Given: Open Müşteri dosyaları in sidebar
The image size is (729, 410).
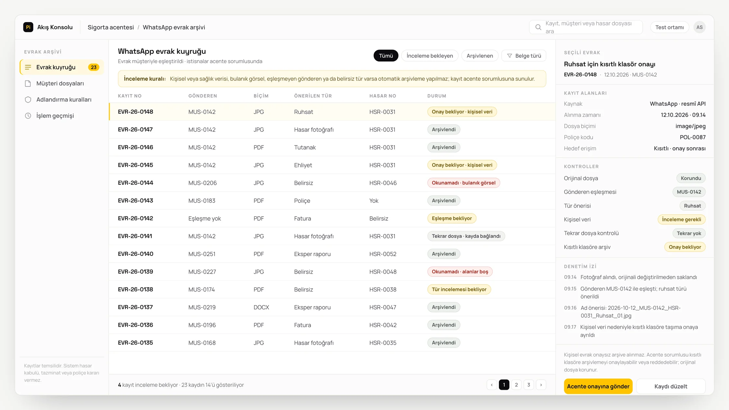Looking at the screenshot, I should coord(62,84).
